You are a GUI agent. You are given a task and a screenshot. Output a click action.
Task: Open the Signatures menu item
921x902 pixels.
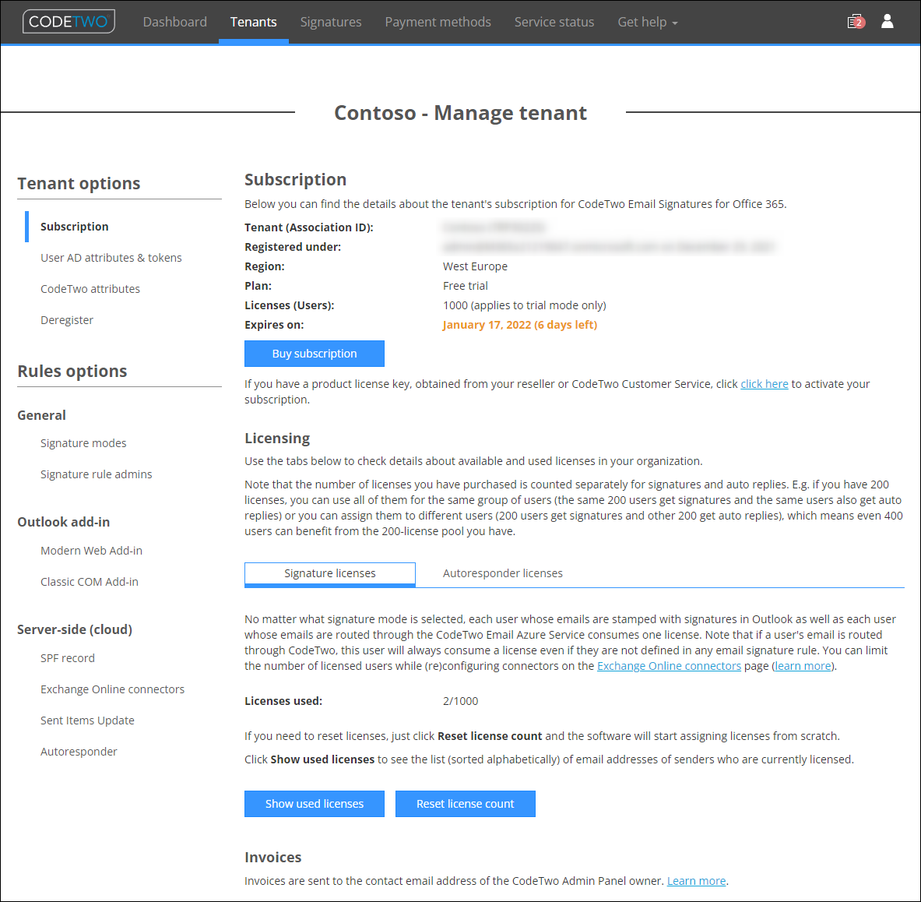point(331,23)
